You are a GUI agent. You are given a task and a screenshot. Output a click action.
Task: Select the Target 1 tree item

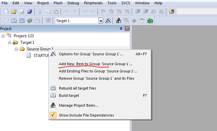(27, 42)
